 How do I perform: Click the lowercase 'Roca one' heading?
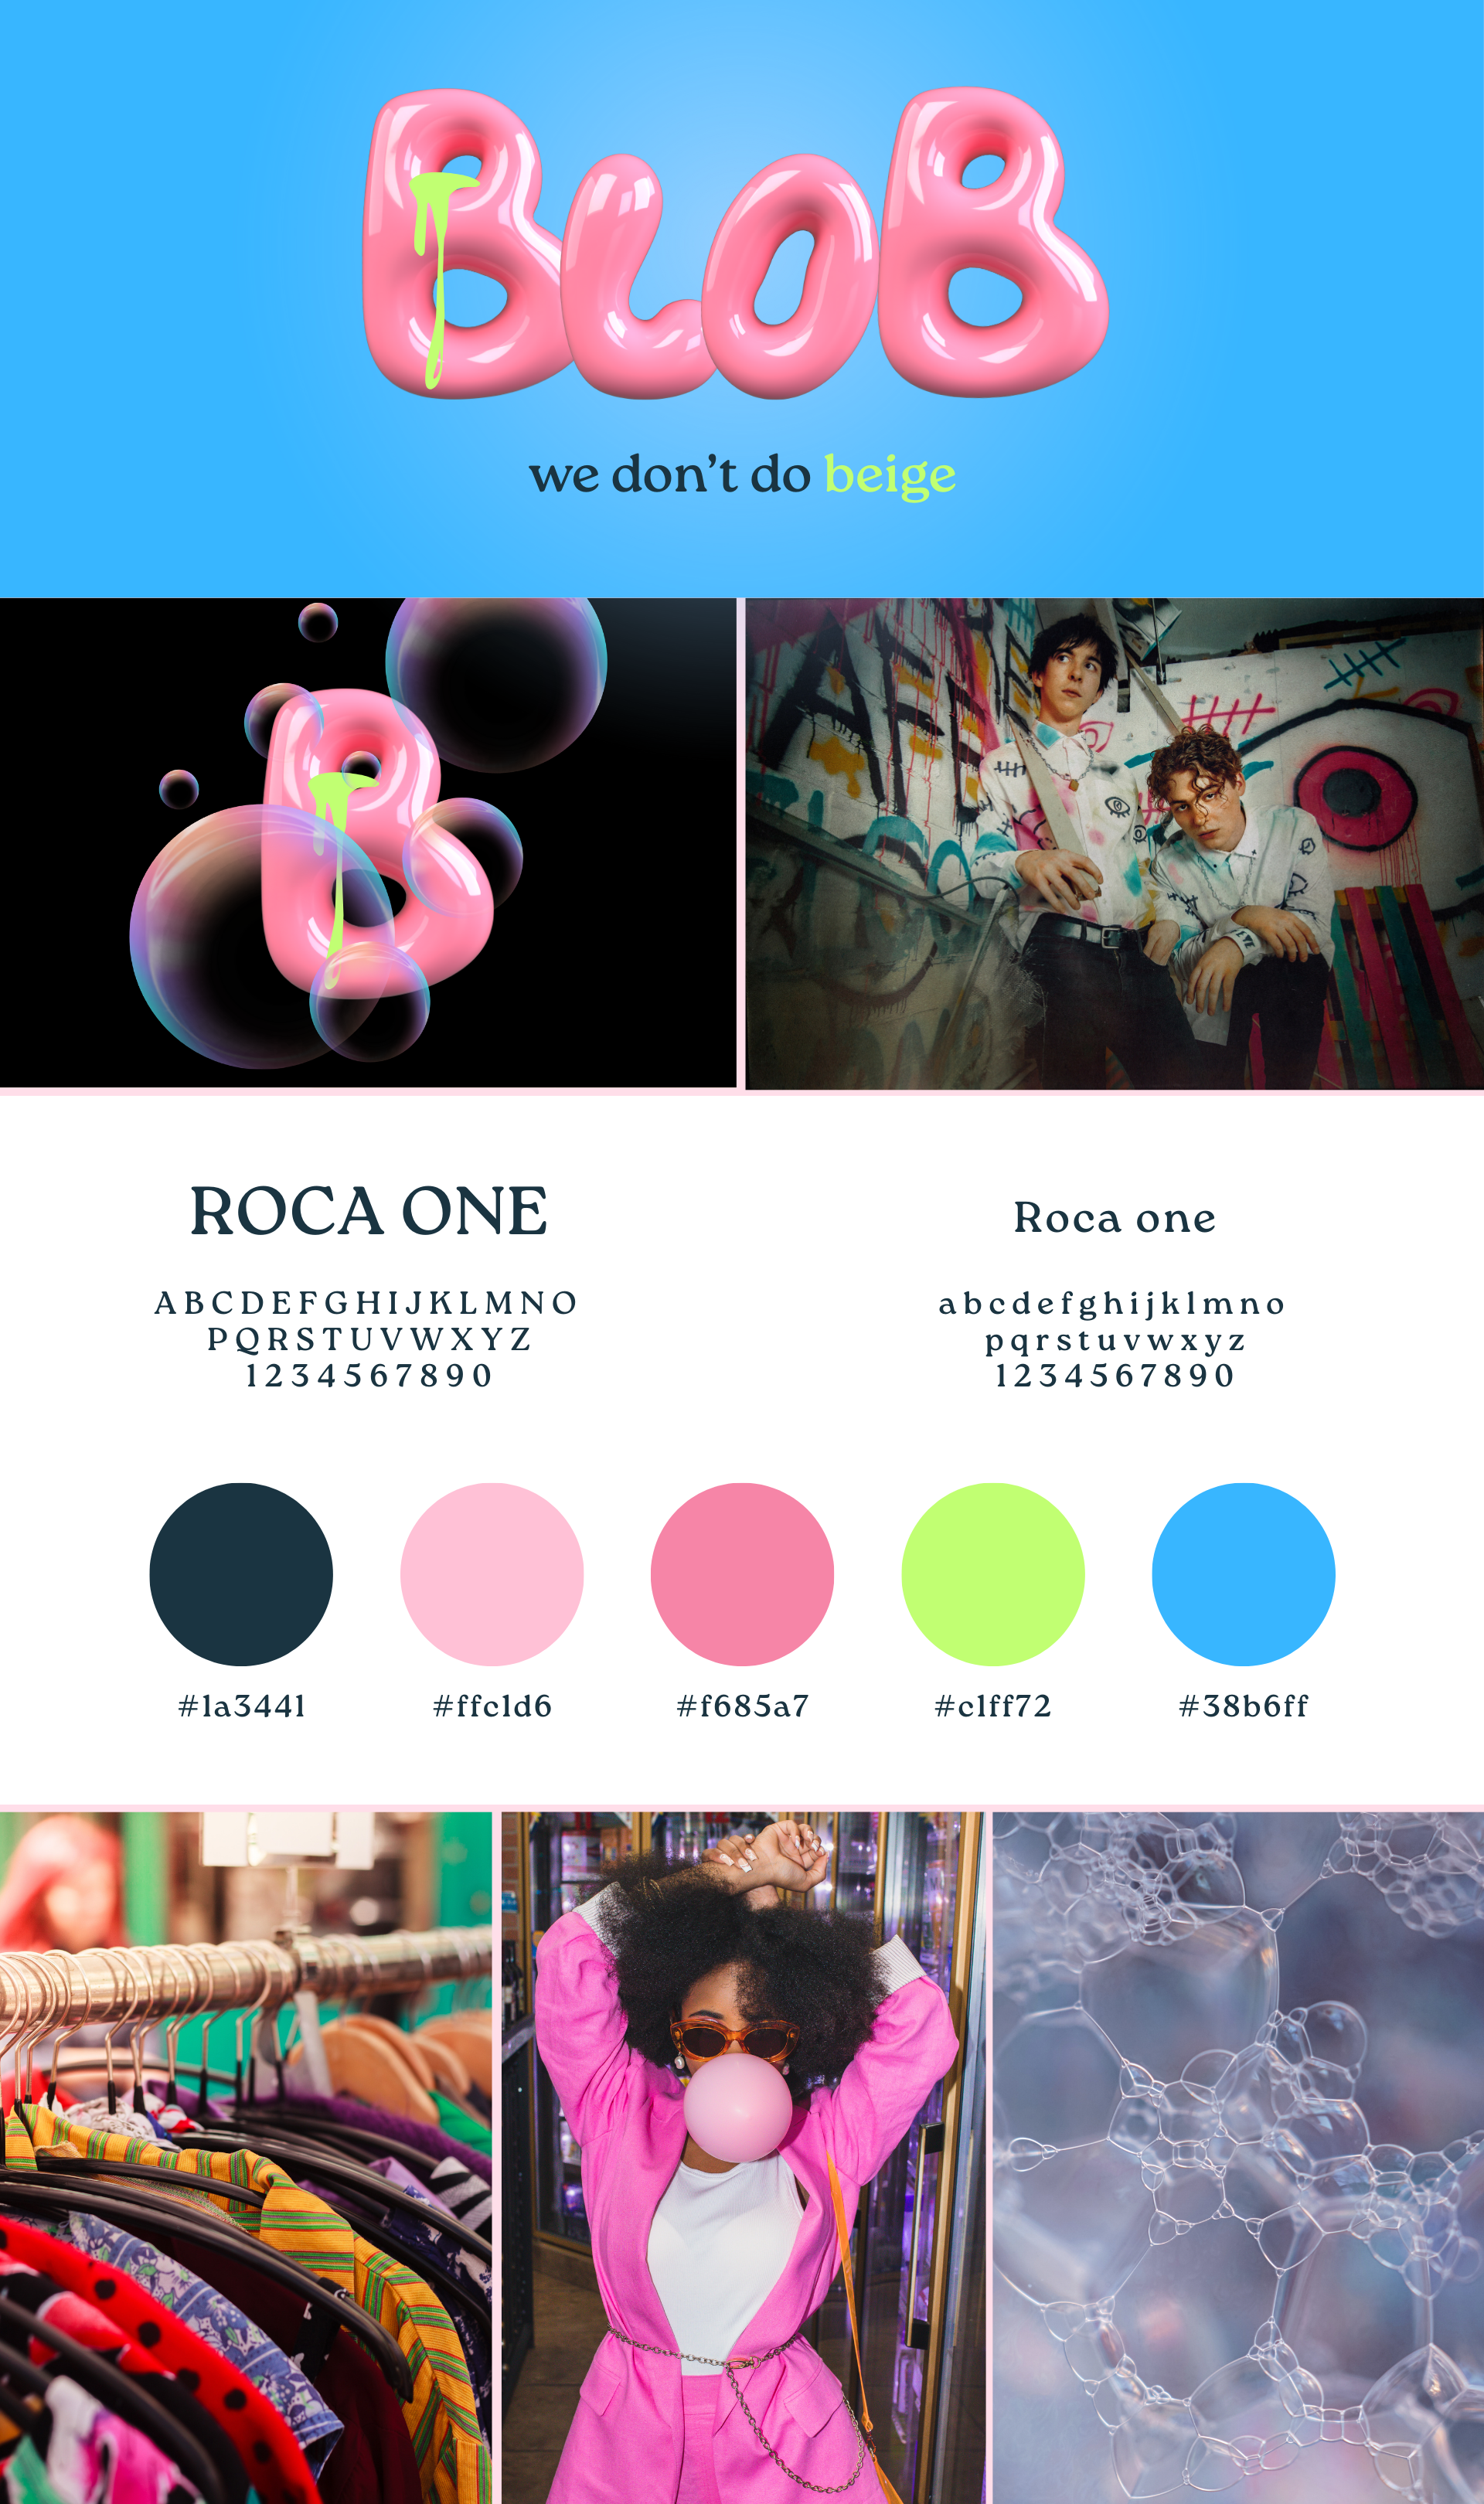click(x=1115, y=1217)
